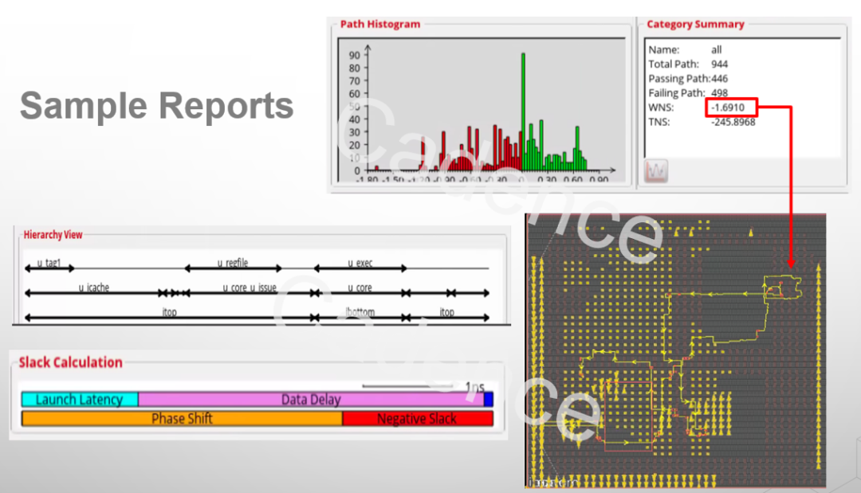The width and height of the screenshot is (861, 493).
Task: Select the u_core_u_issue hierarchy segment
Action: 250,293
